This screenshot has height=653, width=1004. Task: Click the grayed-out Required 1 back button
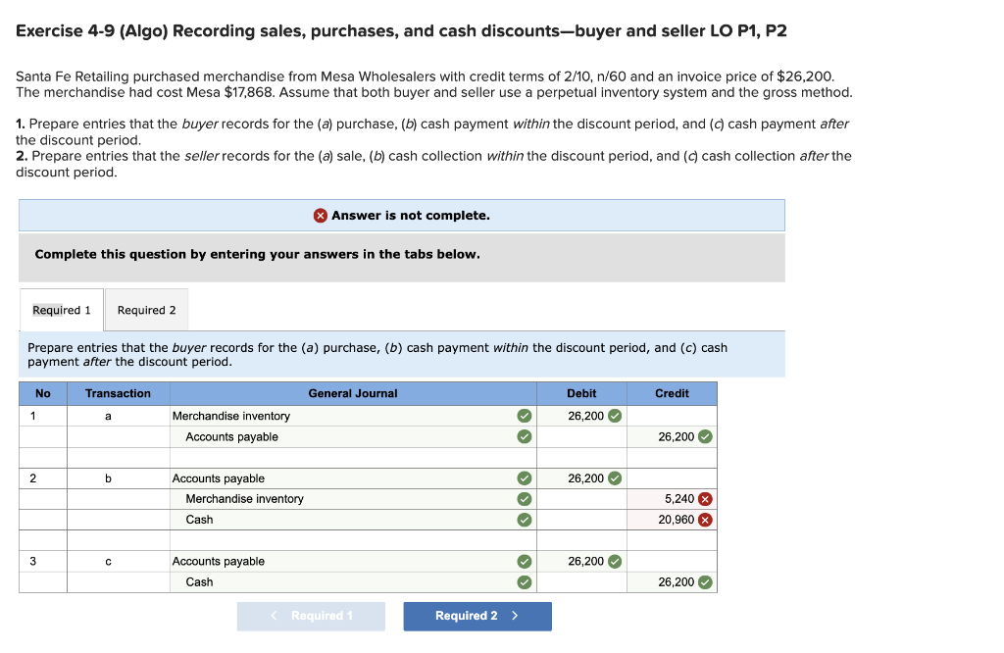(311, 616)
